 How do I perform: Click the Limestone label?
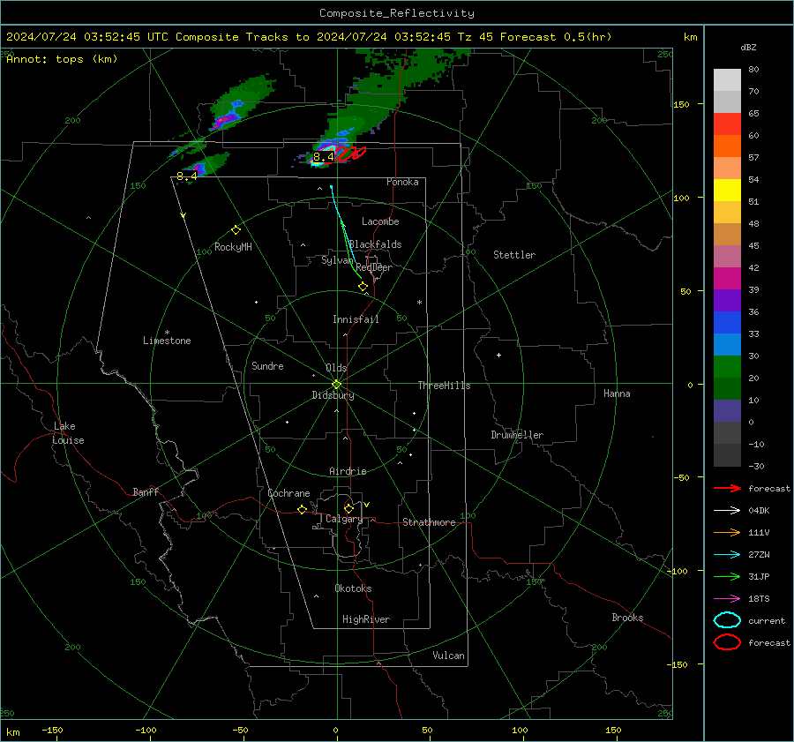[167, 341]
